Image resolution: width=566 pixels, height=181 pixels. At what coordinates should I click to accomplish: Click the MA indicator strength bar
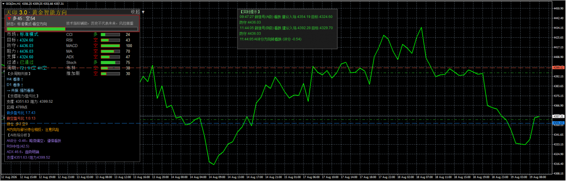click(x=110, y=51)
